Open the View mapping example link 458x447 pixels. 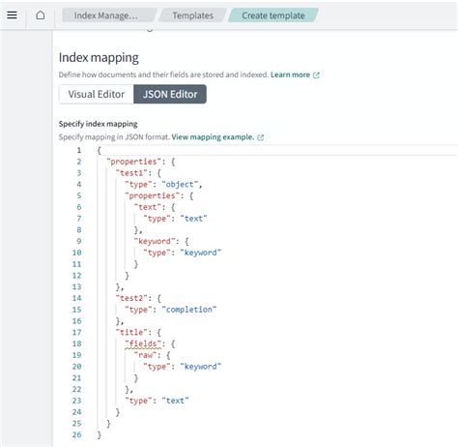[x=213, y=137]
